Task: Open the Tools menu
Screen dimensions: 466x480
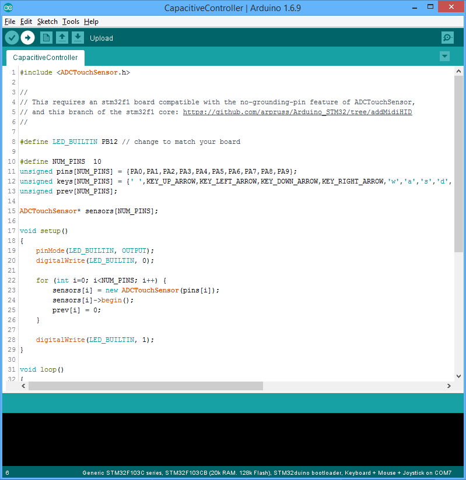Action: (x=71, y=22)
